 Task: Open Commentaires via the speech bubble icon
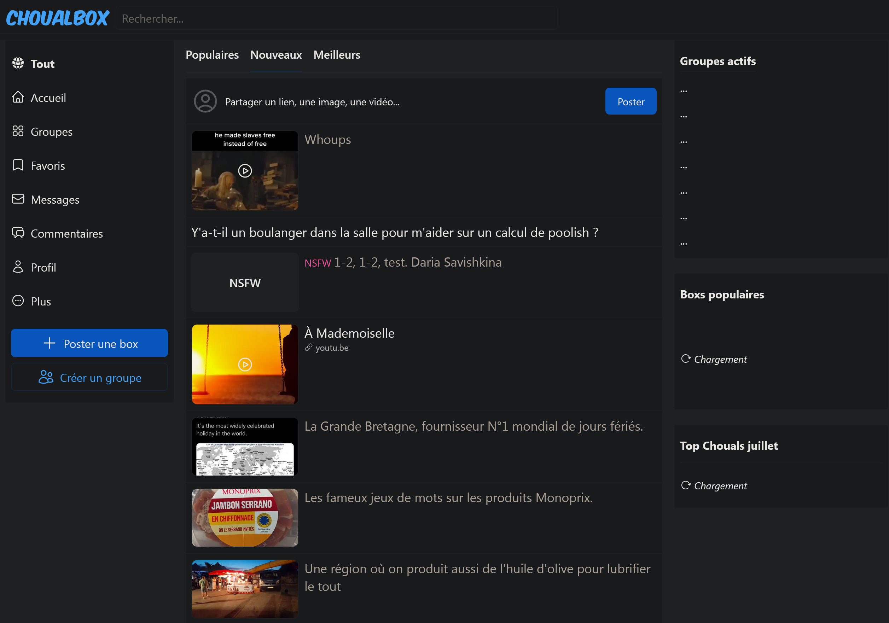18,233
